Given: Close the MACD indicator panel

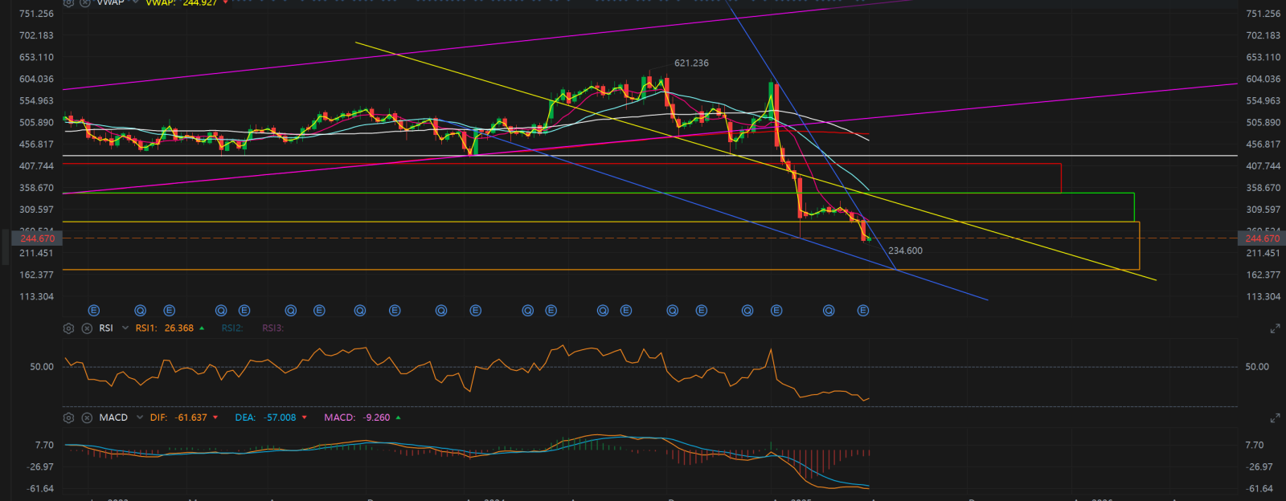Looking at the screenshot, I should [87, 417].
